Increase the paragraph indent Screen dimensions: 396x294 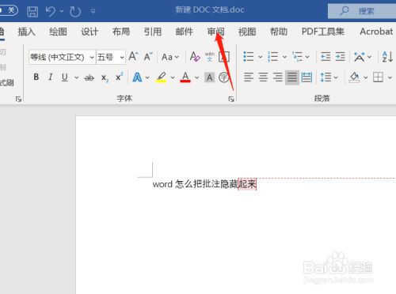[340, 57]
